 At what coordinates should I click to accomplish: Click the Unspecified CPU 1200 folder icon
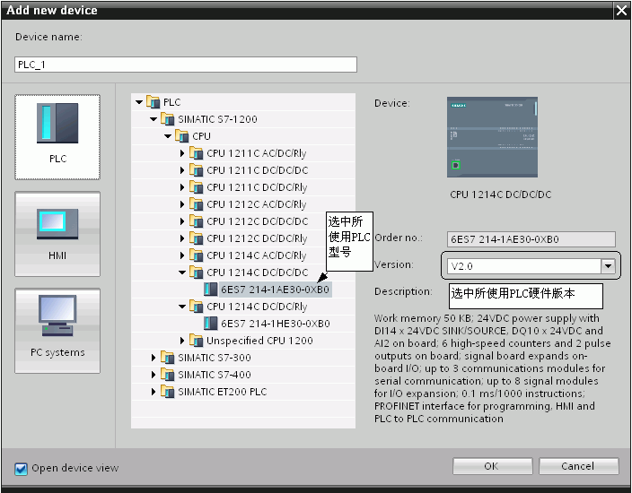coord(197,341)
